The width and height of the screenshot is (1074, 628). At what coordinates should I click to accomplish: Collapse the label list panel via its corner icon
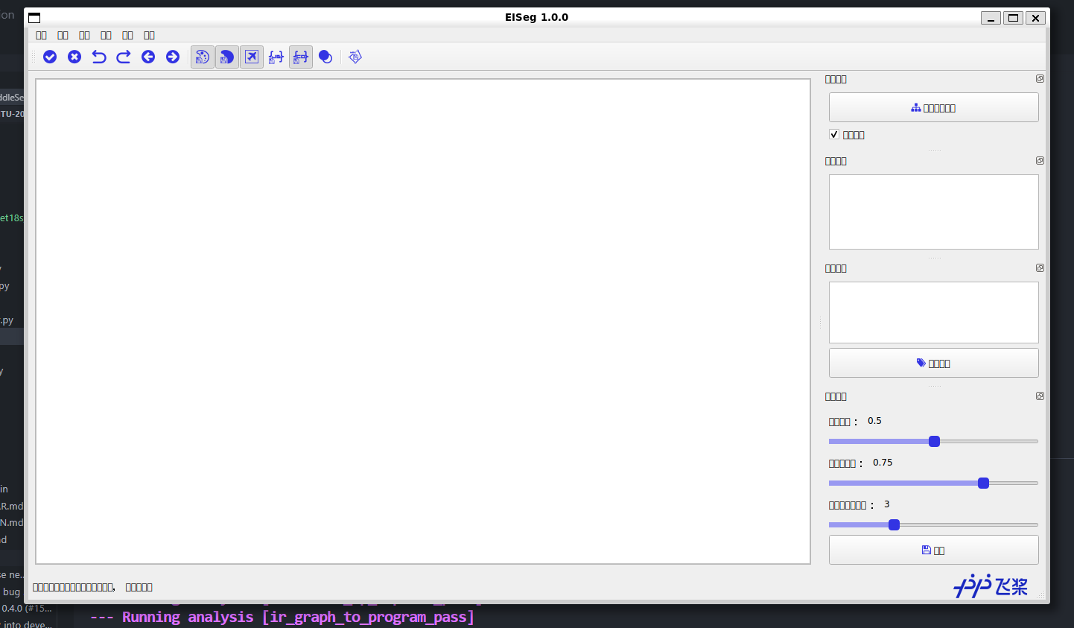click(x=1040, y=267)
